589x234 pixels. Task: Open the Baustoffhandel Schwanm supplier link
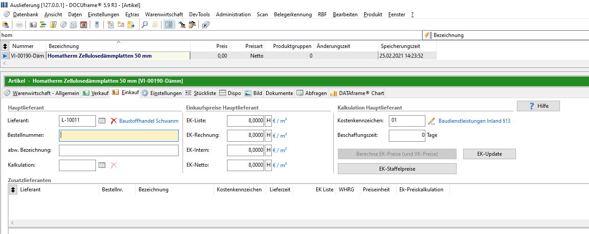[x=149, y=121]
